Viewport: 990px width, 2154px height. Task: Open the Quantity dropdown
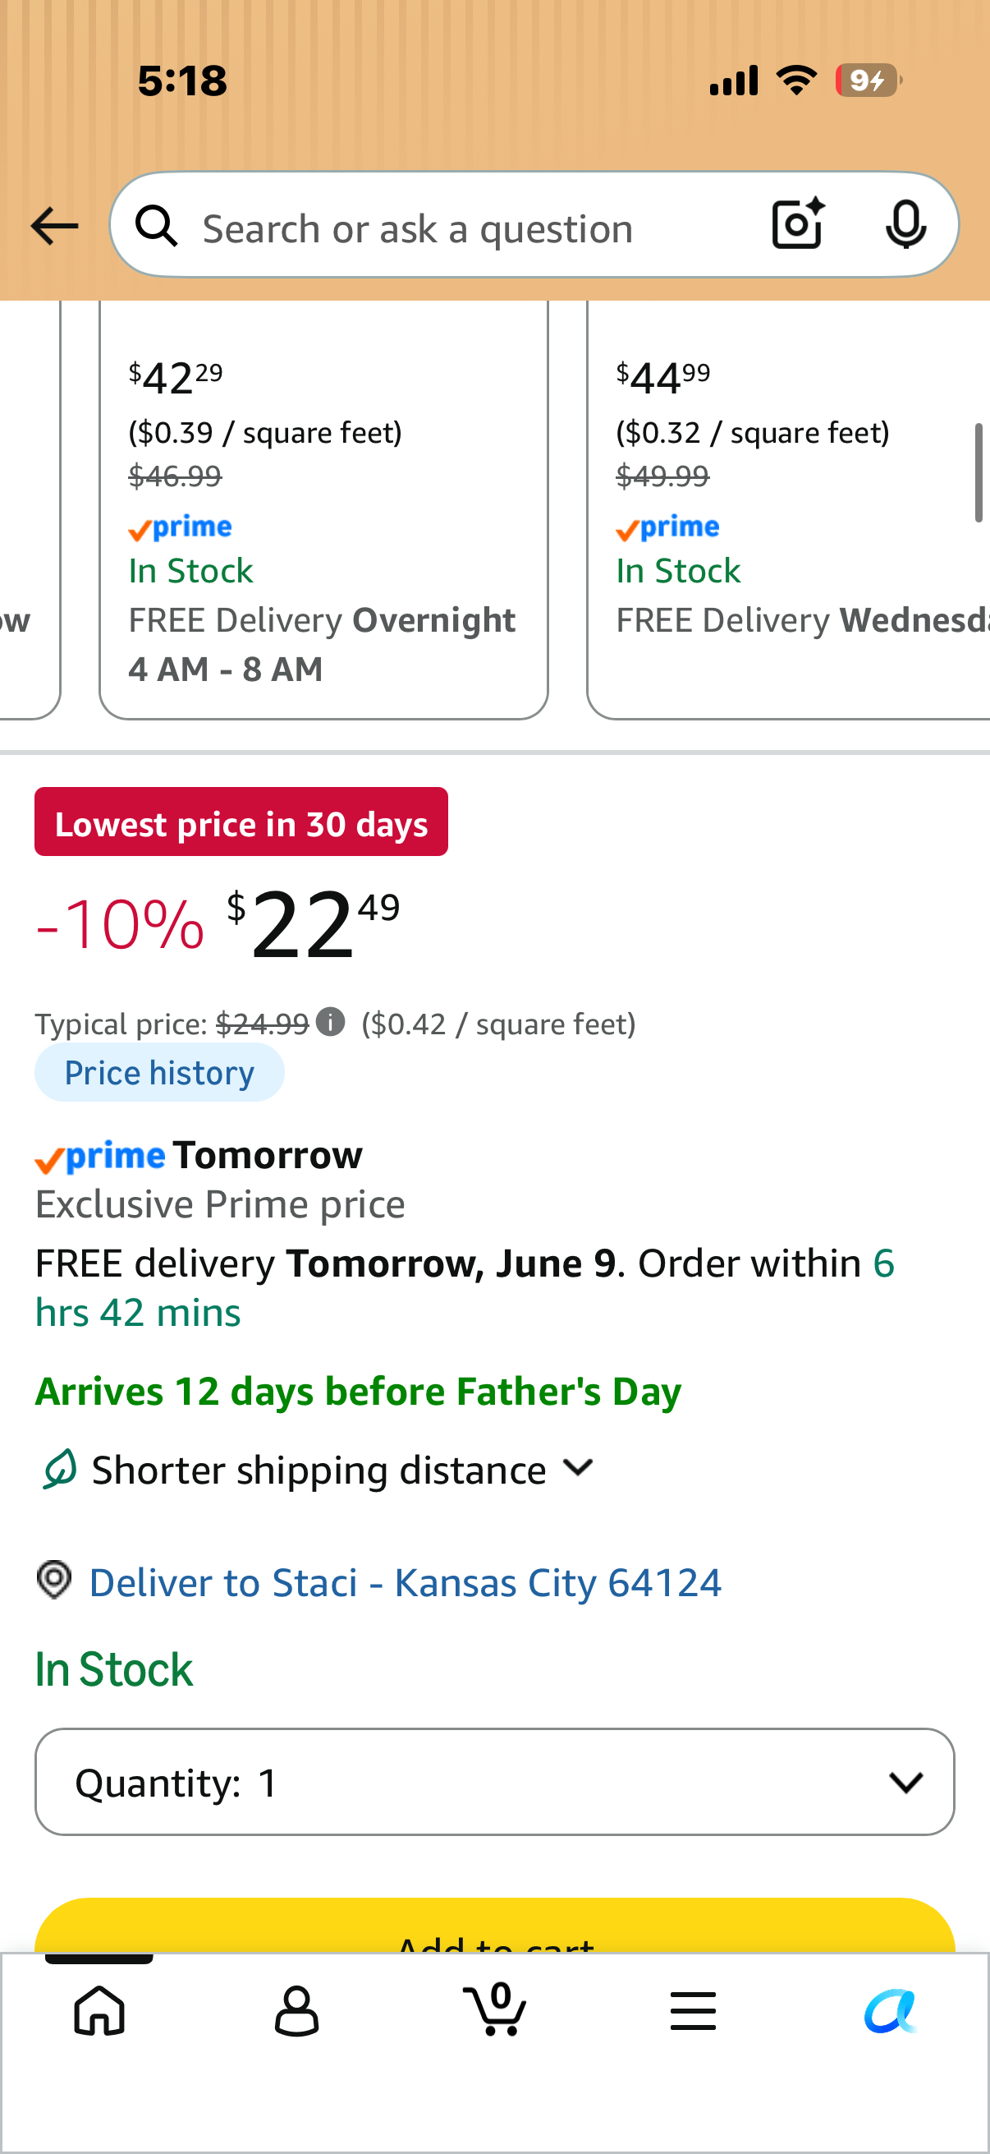click(494, 1782)
